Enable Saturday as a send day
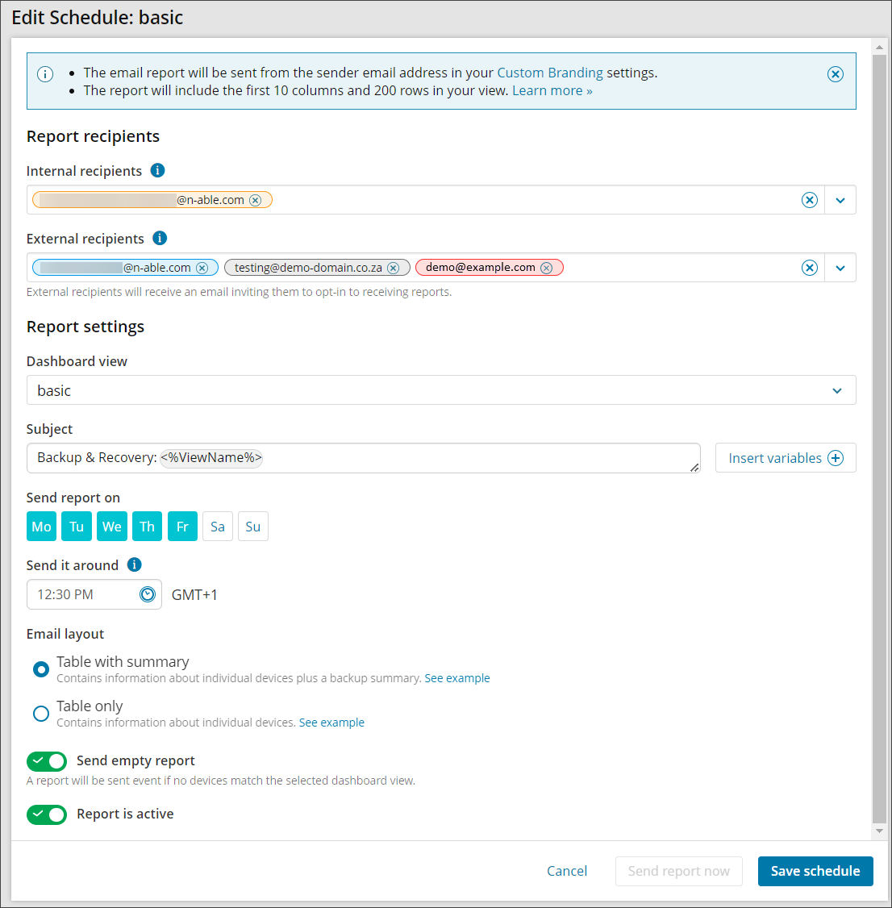892x908 pixels. (x=218, y=527)
